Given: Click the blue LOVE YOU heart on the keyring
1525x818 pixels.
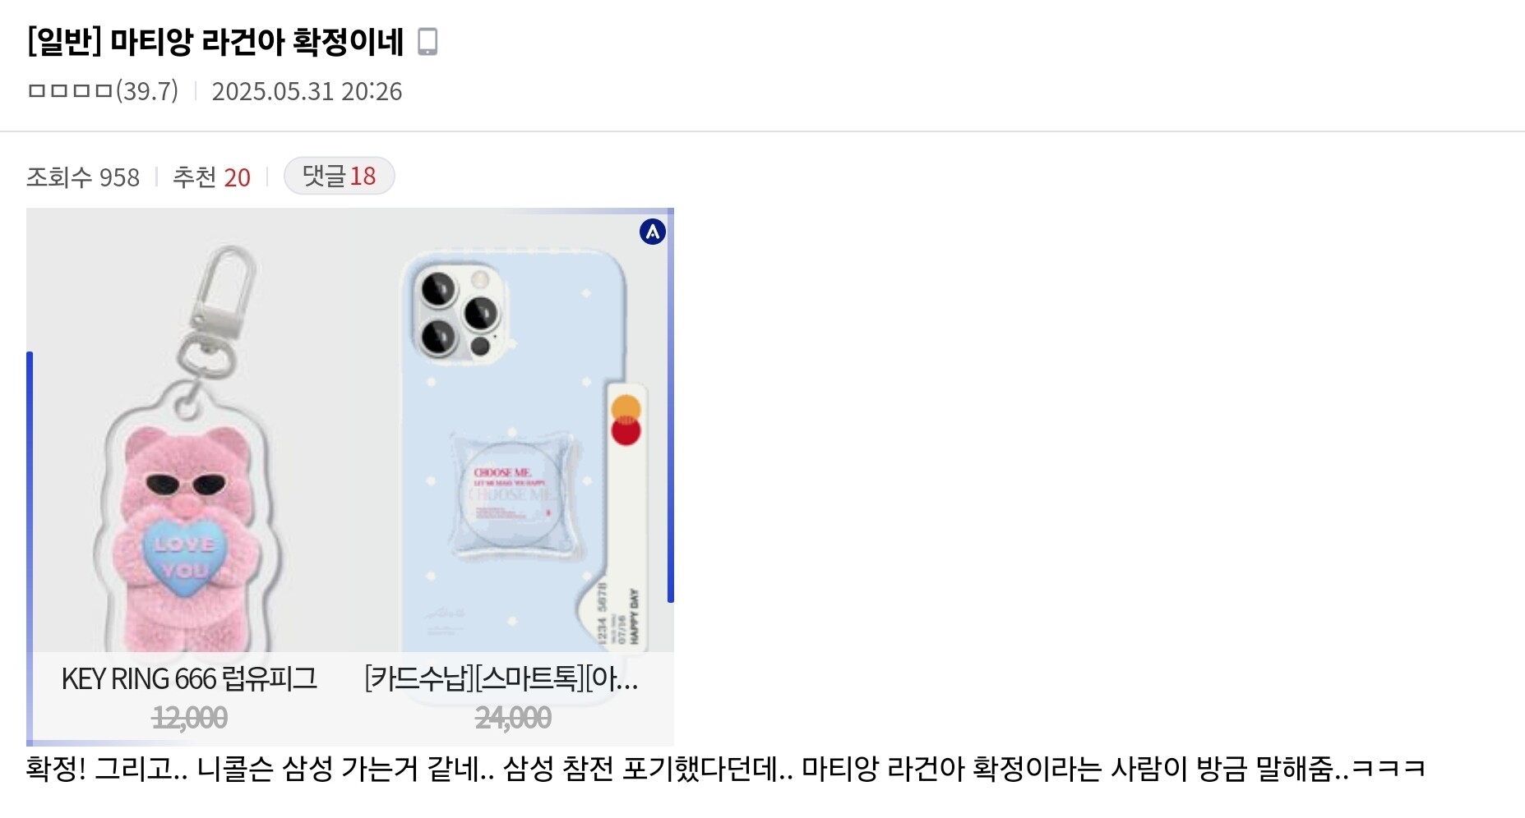Looking at the screenshot, I should pos(184,557).
